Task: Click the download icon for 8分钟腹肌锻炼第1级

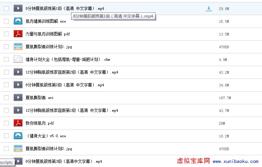Action: pos(209,9)
